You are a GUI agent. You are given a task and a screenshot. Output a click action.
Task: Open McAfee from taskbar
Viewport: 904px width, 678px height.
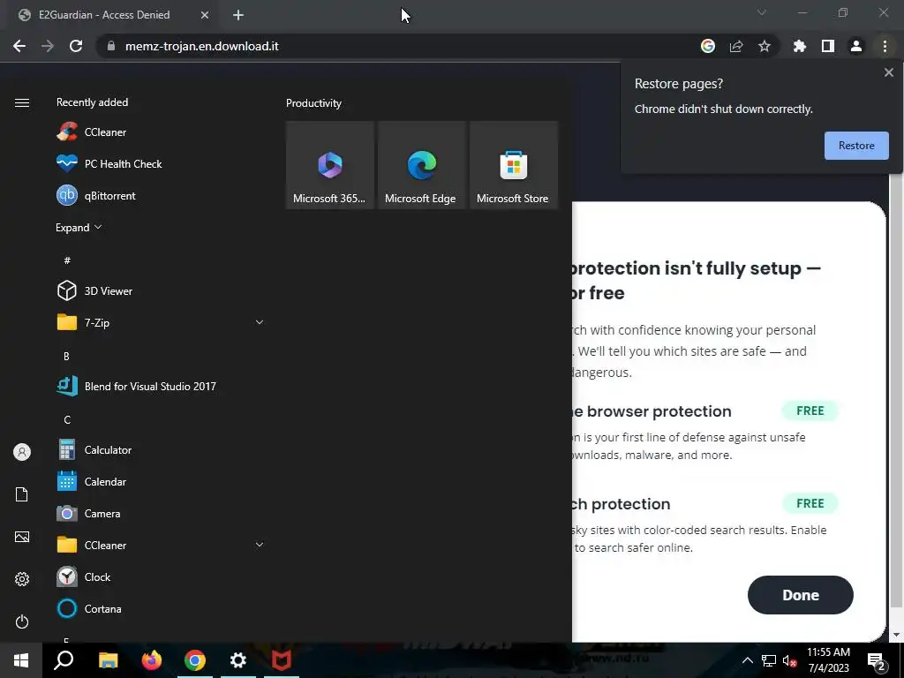coord(282,660)
